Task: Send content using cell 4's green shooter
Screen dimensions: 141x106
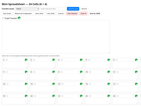Action: [109, 60]
